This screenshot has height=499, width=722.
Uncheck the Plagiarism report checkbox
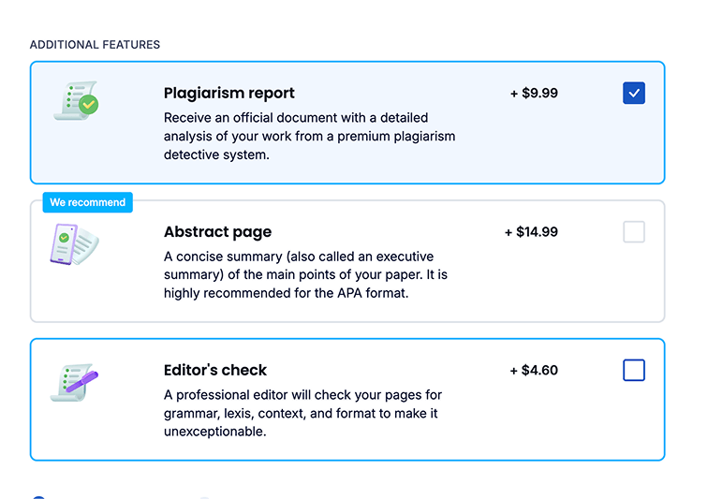point(634,93)
